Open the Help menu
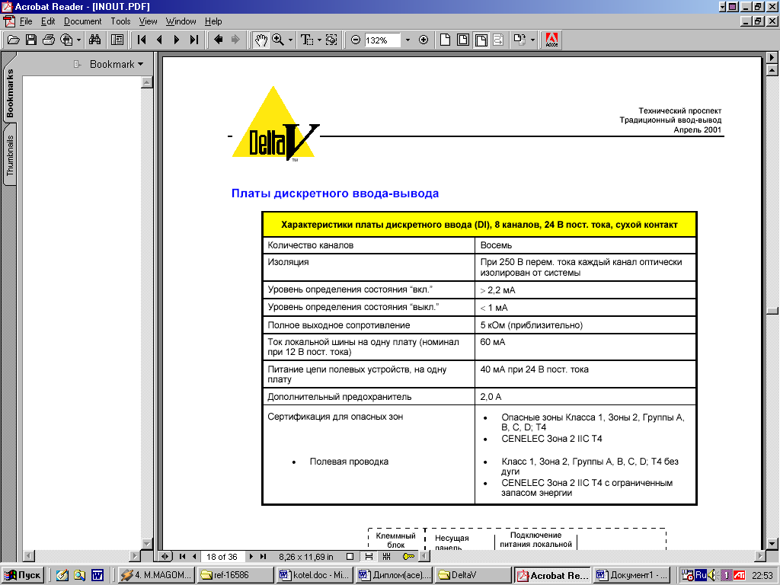The height and width of the screenshot is (585, 780). 213,21
